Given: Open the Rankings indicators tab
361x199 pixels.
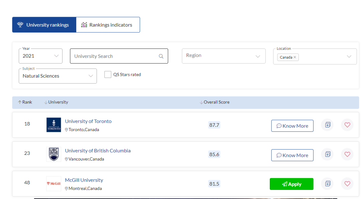Looking at the screenshot, I should (108, 25).
